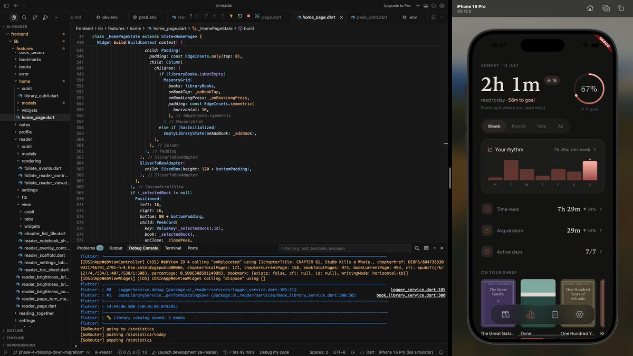Screen dimensions: 633x356
Task: Click the Dart language mode in status bar
Action: [x=370, y=352]
